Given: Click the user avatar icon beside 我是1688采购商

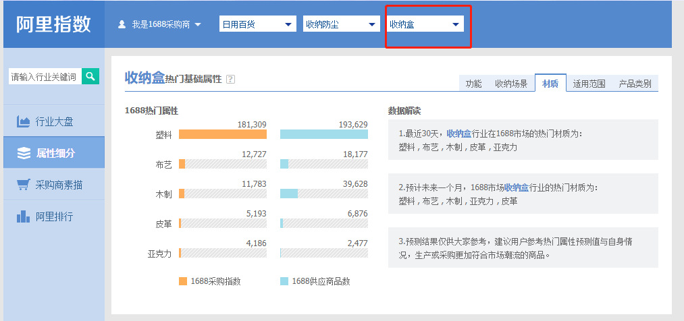Looking at the screenshot, I should coord(122,24).
